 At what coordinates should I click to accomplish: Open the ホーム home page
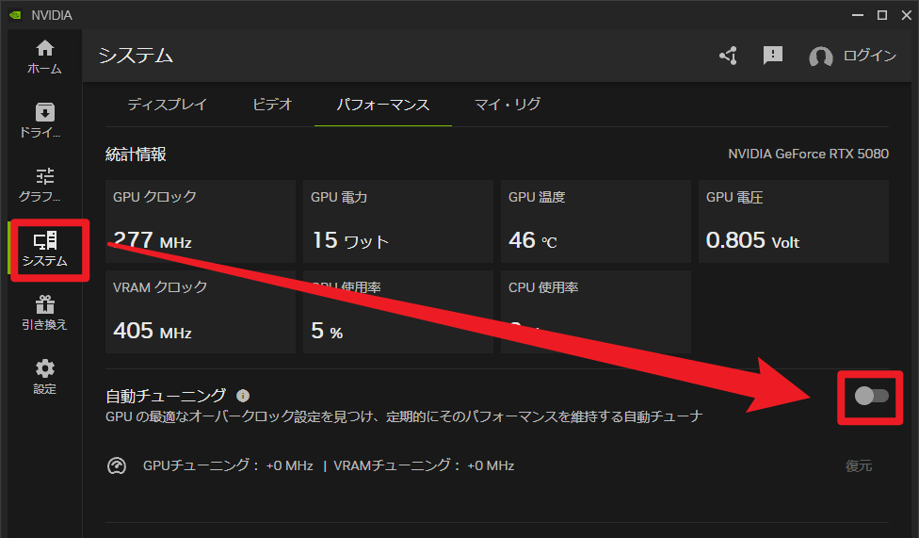44,57
